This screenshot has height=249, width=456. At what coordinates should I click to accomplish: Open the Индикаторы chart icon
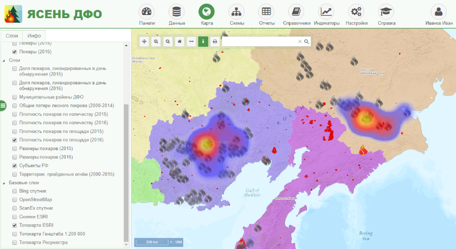pos(326,12)
